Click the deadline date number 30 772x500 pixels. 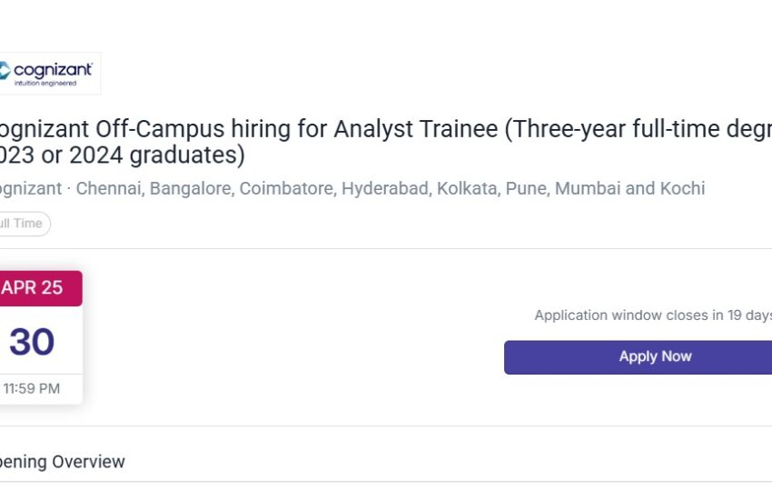point(32,342)
